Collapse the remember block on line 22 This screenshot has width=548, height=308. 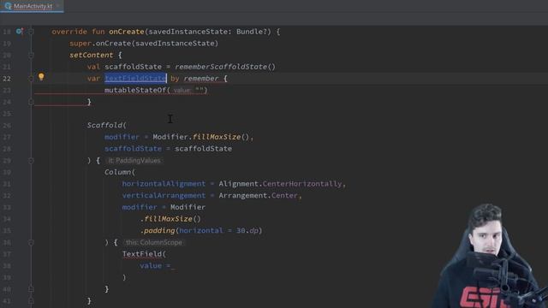(x=31, y=79)
